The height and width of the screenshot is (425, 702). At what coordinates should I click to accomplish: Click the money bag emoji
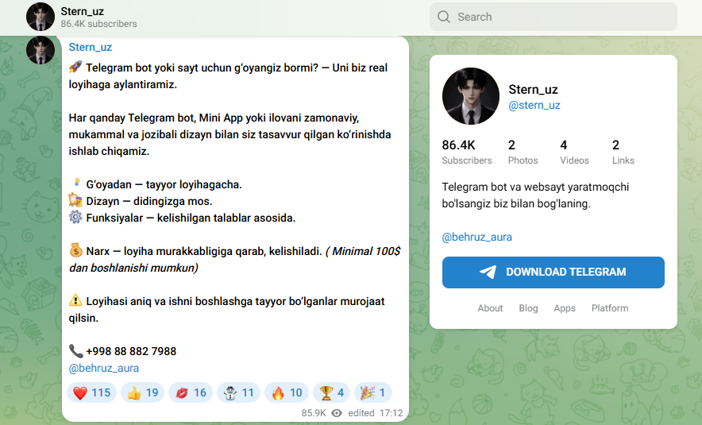75,250
